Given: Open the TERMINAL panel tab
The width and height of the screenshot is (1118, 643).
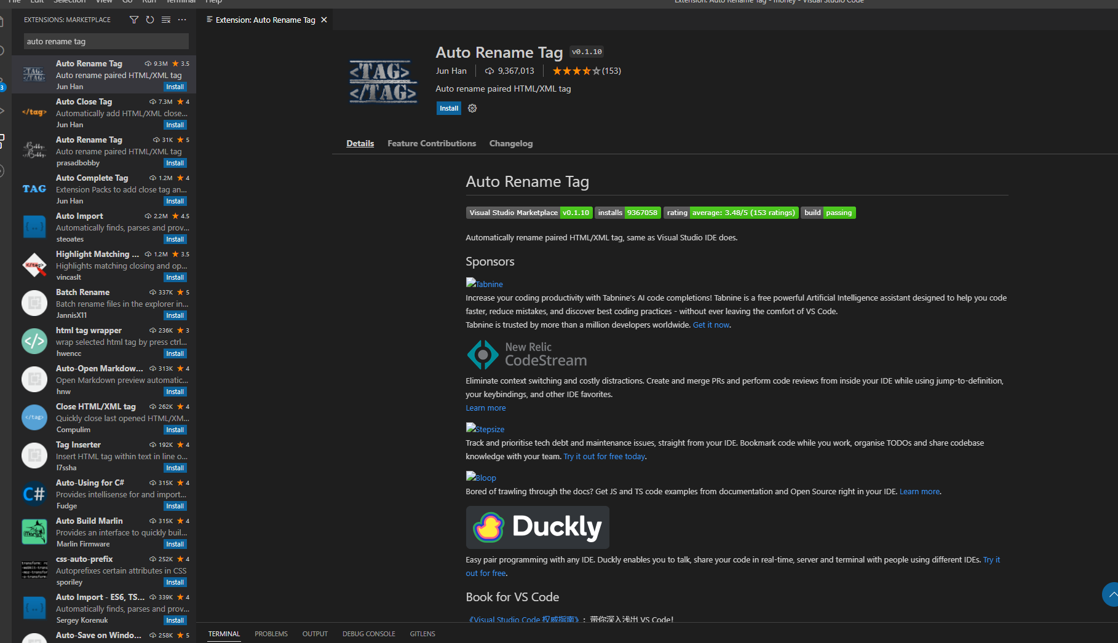Looking at the screenshot, I should coord(224,634).
